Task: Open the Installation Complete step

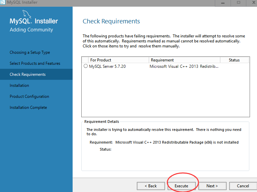Action: coord(28,108)
